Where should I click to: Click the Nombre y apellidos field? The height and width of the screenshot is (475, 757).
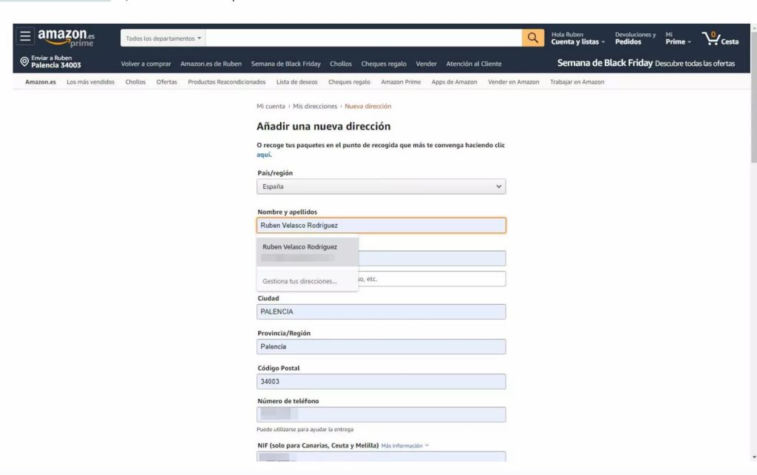click(x=381, y=225)
